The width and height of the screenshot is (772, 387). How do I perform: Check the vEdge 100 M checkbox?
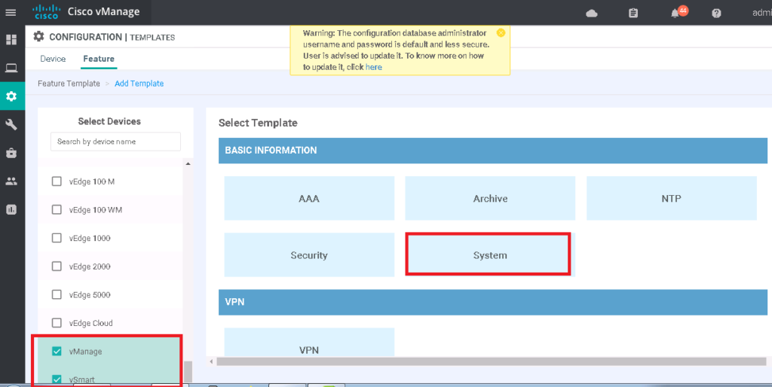pyautogui.click(x=57, y=181)
